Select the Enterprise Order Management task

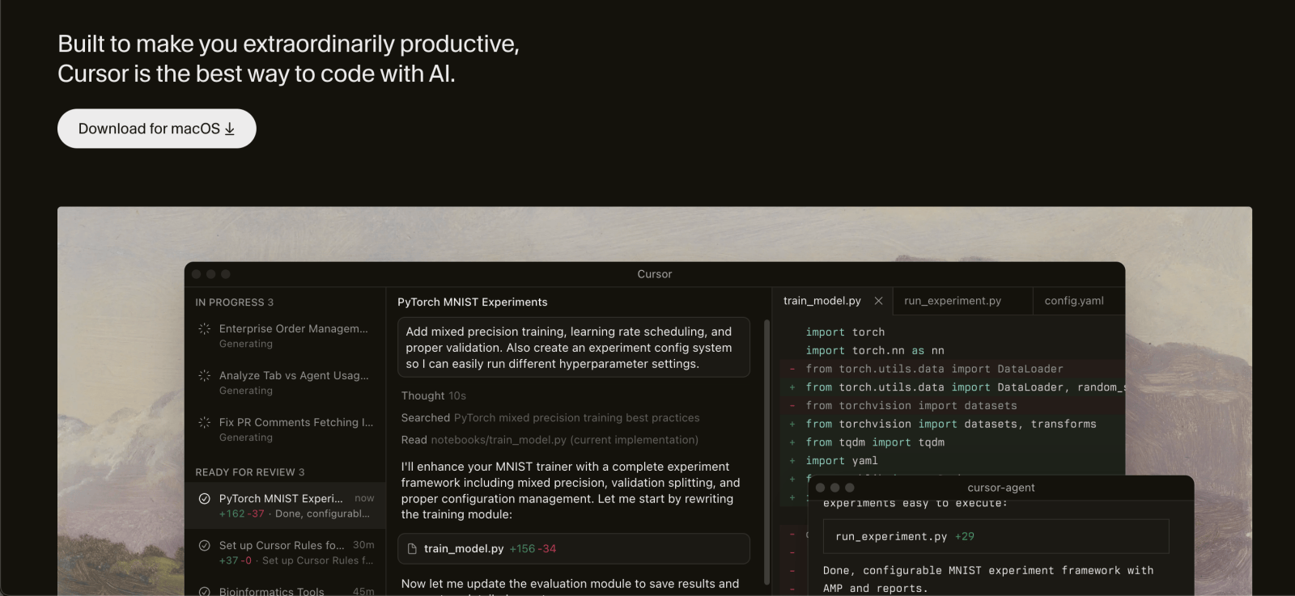(285, 336)
